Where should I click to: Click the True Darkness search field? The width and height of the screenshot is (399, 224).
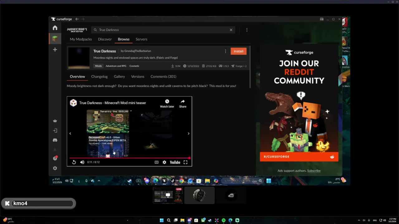tap(164, 30)
